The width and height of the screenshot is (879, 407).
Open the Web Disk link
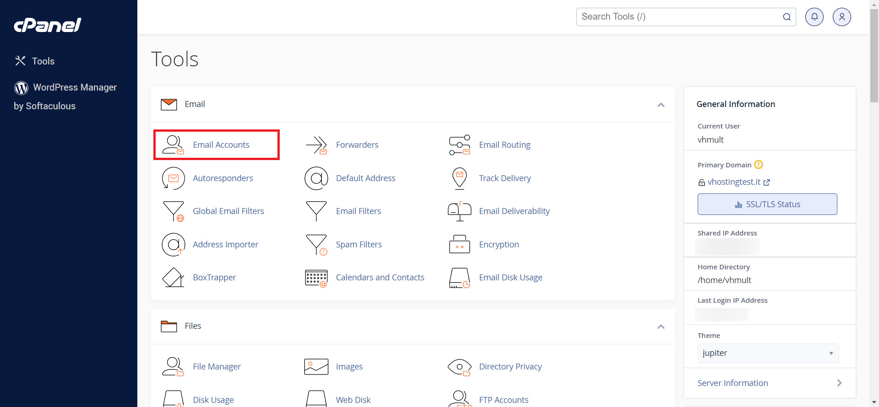pyautogui.click(x=353, y=400)
